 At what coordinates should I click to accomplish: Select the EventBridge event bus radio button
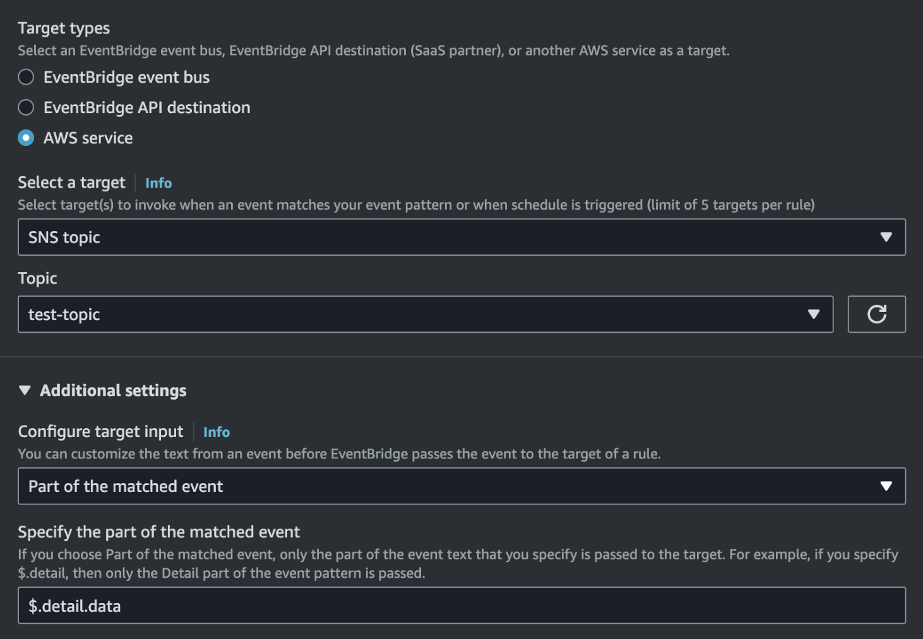(x=26, y=77)
